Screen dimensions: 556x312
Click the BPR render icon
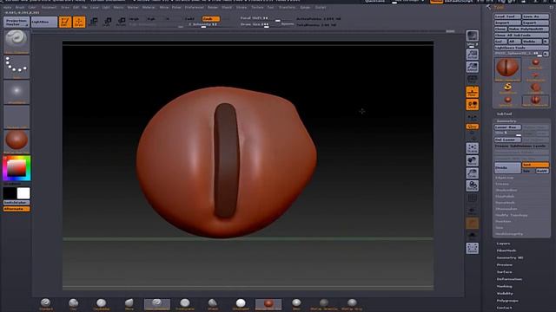[472, 36]
